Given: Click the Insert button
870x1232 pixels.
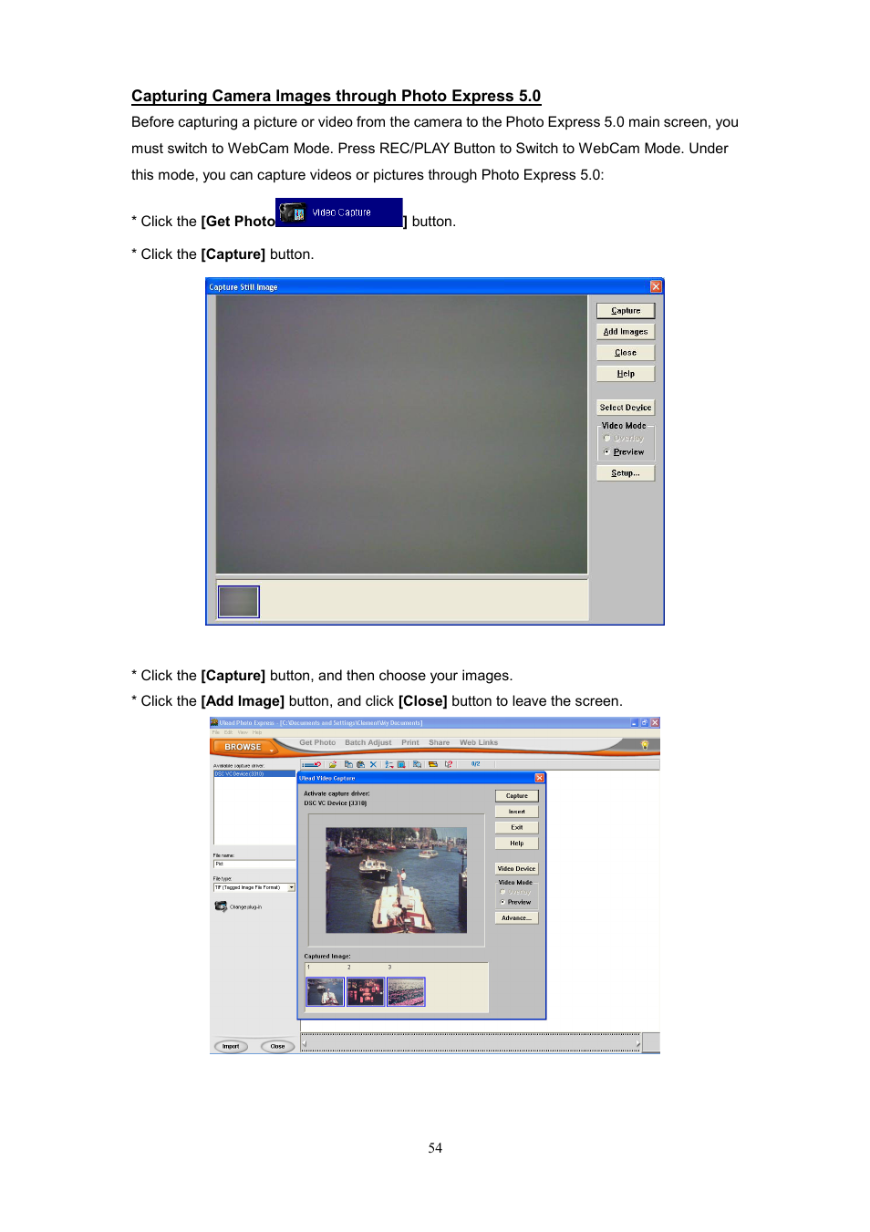Looking at the screenshot, I should (x=517, y=812).
